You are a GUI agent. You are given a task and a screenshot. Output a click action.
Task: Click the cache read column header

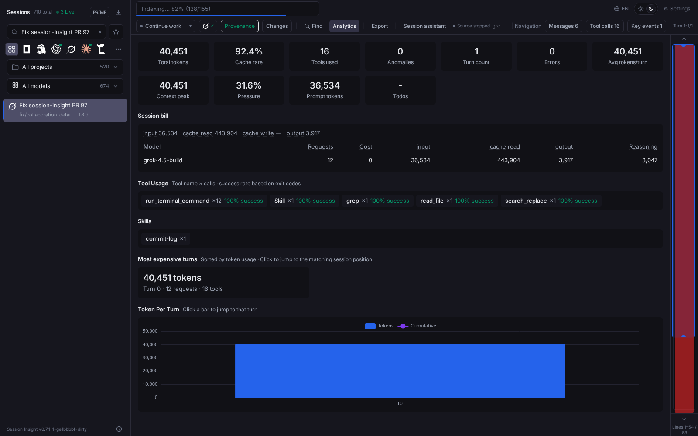tap(505, 147)
